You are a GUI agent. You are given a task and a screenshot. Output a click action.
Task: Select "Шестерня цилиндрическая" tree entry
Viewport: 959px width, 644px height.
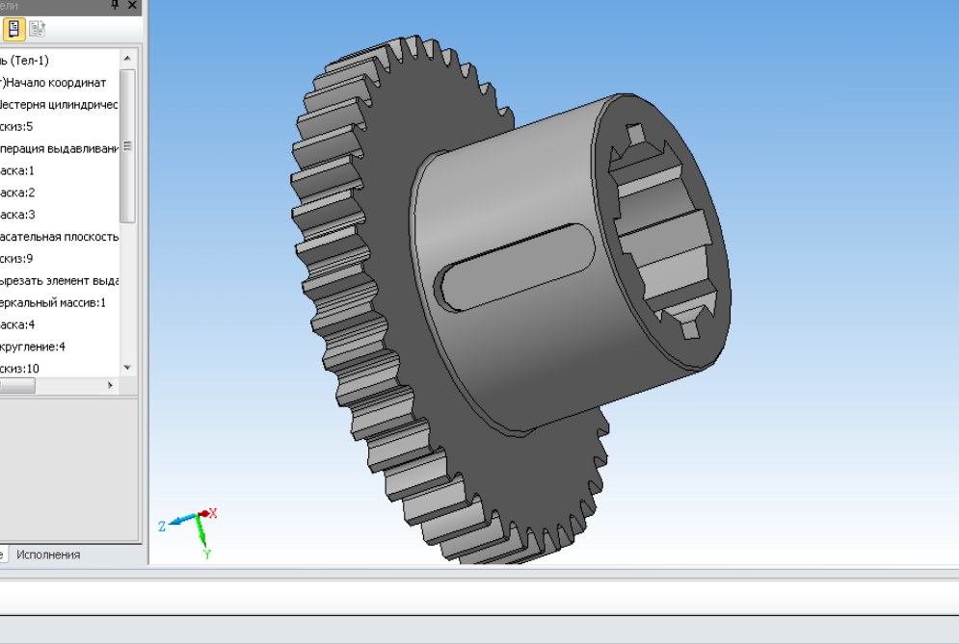pyautogui.click(x=59, y=105)
